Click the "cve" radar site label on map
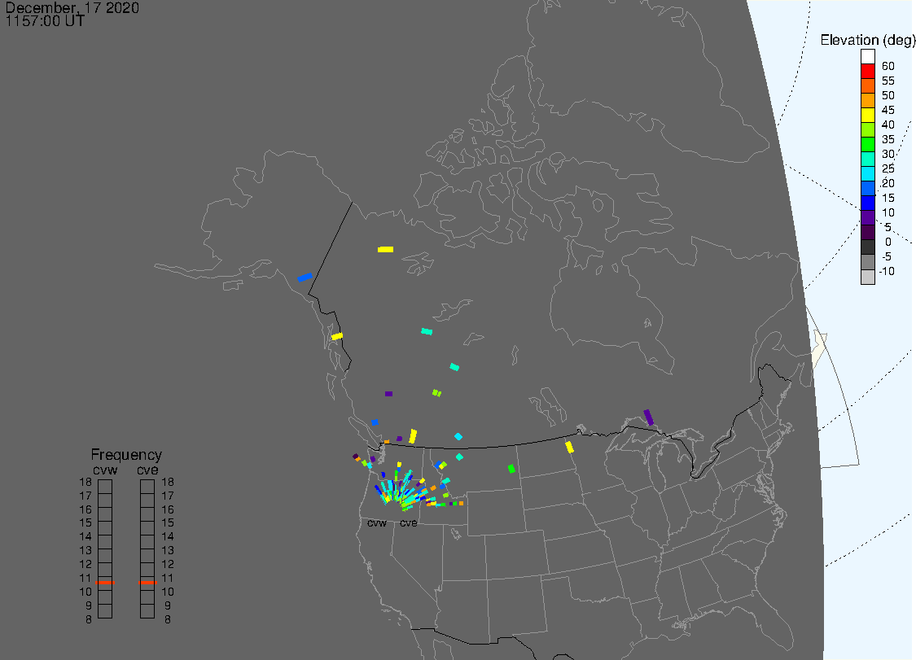Image resolution: width=916 pixels, height=660 pixels. [x=409, y=522]
